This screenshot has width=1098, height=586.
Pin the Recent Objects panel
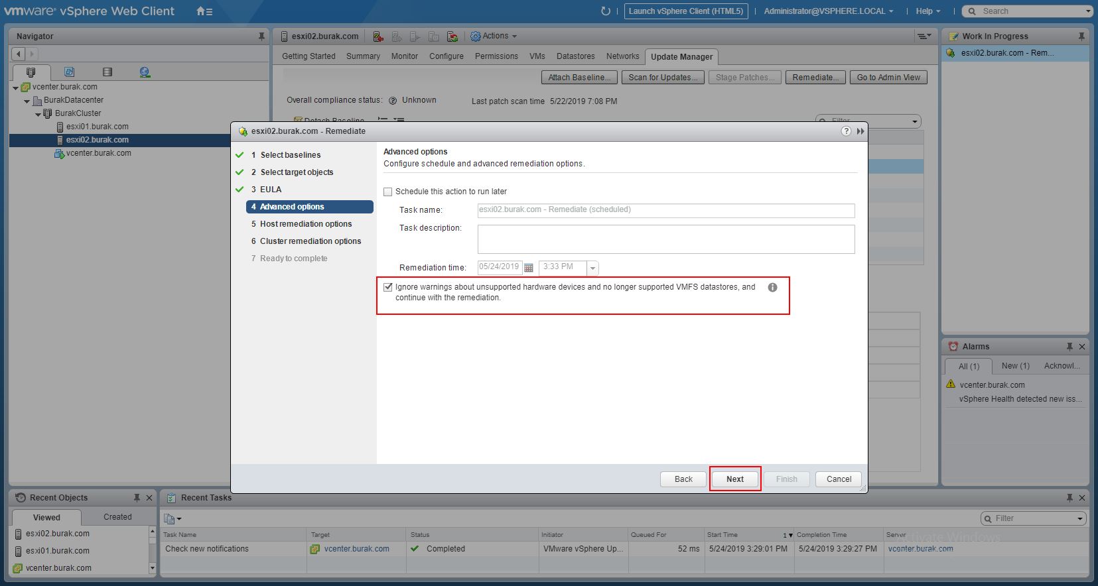137,498
